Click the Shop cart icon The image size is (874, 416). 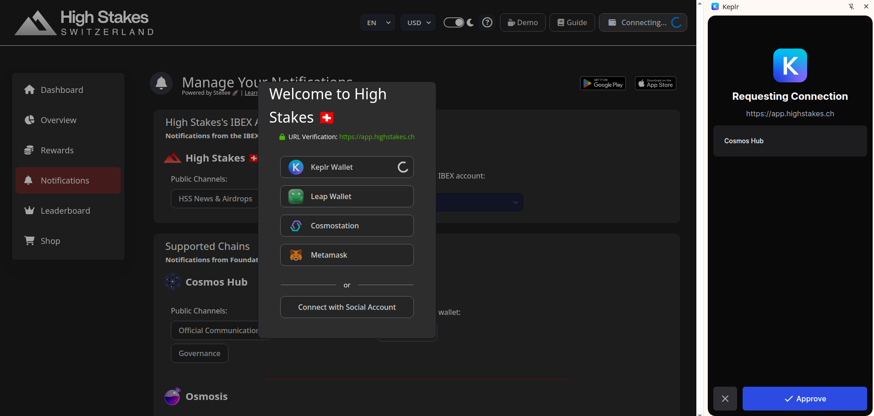(29, 240)
